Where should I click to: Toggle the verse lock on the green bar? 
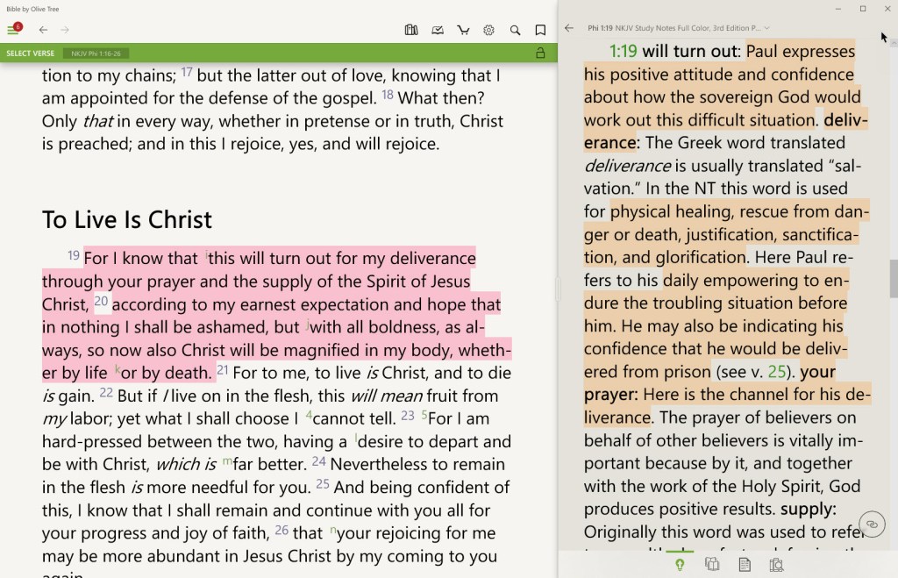(x=541, y=52)
